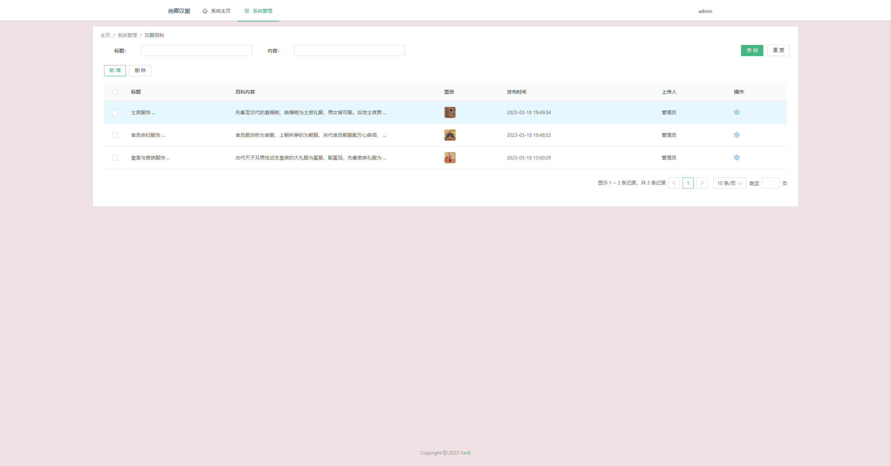
Task: Expand the page size selector chevron
Action: [740, 183]
